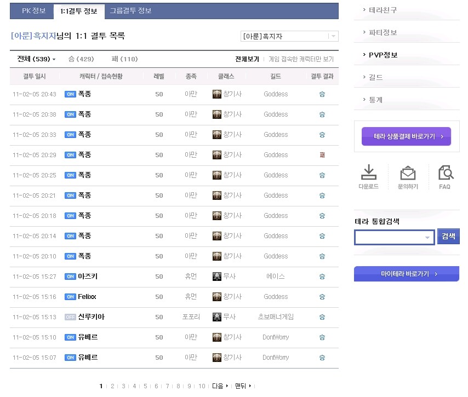
Task: Select the 창기사 class icon in the first 폭풍 row
Action: pyautogui.click(x=216, y=94)
